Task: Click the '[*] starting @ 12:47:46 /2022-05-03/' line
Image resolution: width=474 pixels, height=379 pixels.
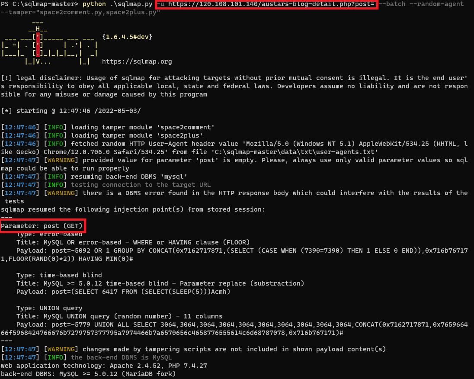Action: pyautogui.click(x=71, y=111)
